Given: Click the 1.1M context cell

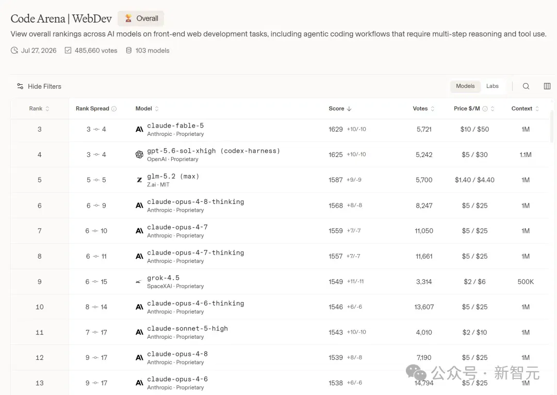Looking at the screenshot, I should point(526,155).
